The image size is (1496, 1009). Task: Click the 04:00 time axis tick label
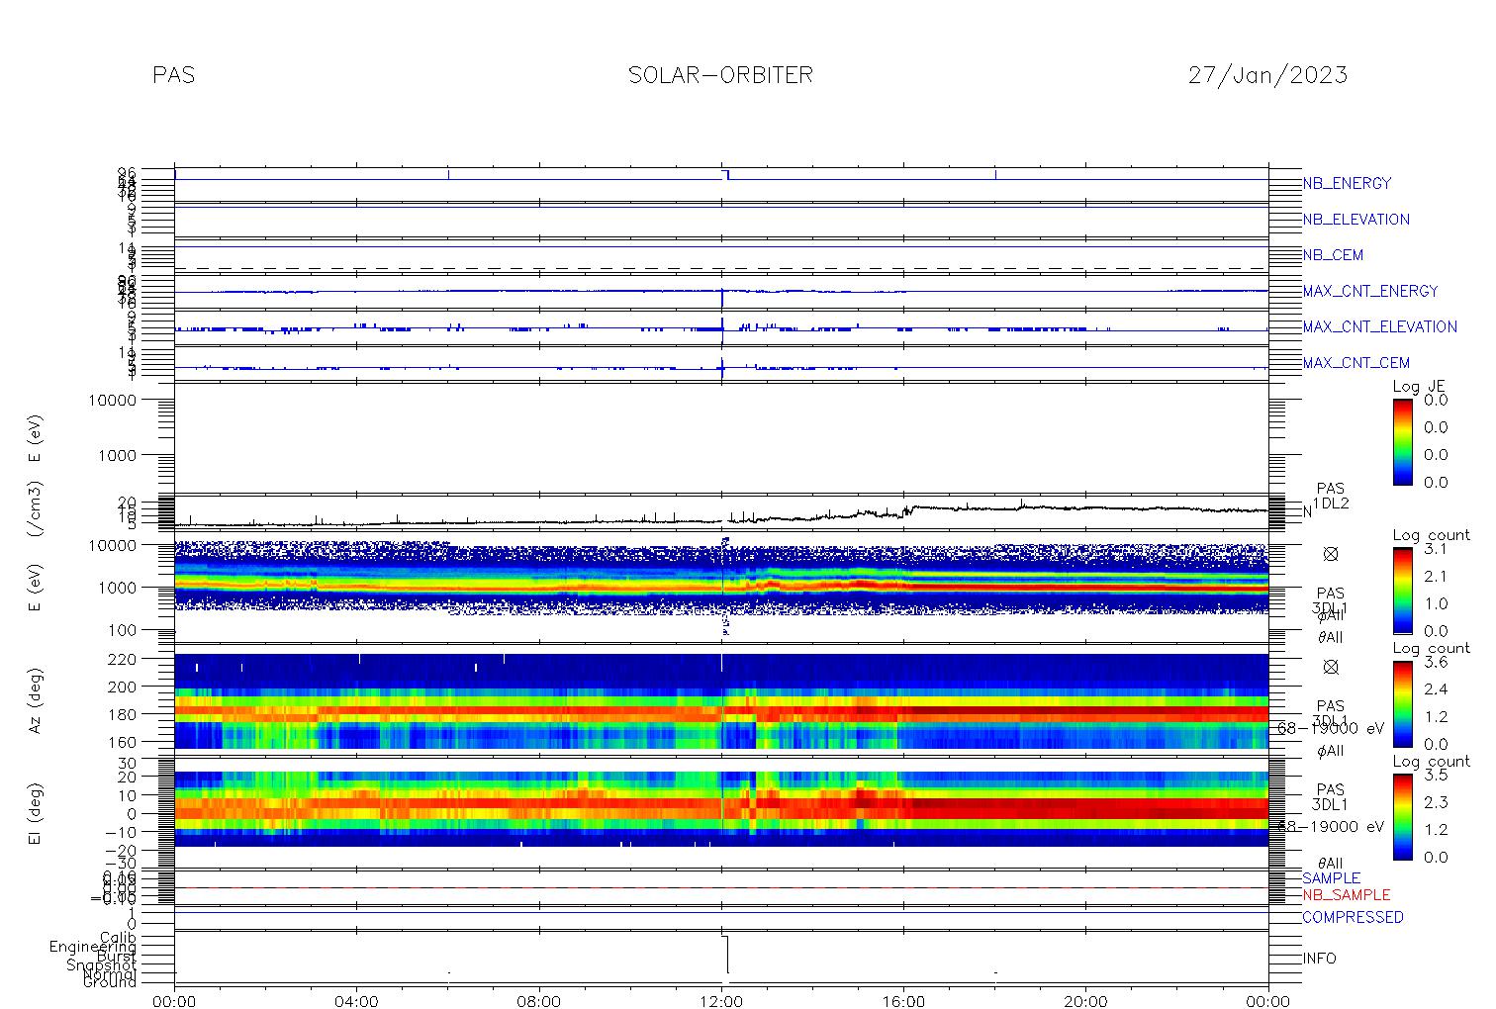tap(357, 1001)
